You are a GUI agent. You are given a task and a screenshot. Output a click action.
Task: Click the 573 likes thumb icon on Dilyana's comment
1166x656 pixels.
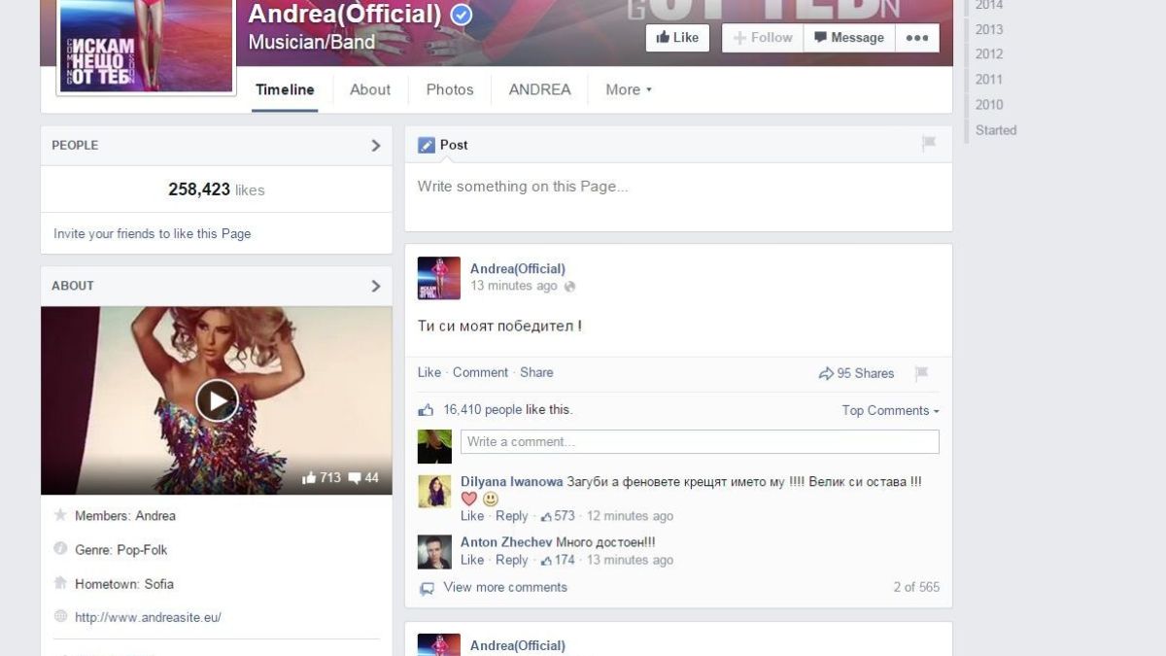(546, 516)
